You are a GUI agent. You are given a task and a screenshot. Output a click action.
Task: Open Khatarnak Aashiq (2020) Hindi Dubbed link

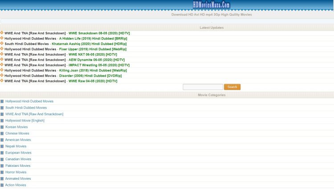point(89,44)
